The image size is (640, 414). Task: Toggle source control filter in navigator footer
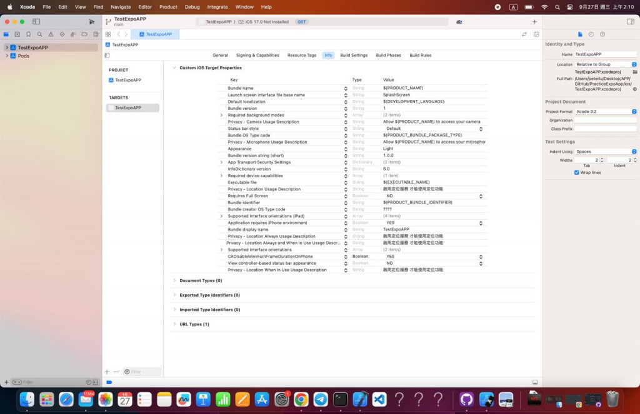[96, 382]
